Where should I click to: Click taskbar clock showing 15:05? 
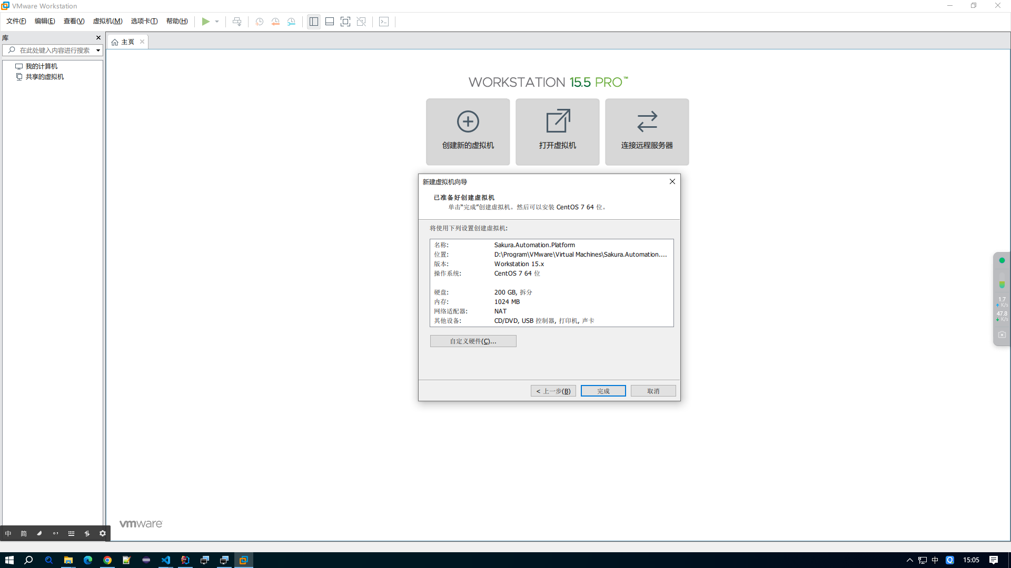(x=971, y=560)
